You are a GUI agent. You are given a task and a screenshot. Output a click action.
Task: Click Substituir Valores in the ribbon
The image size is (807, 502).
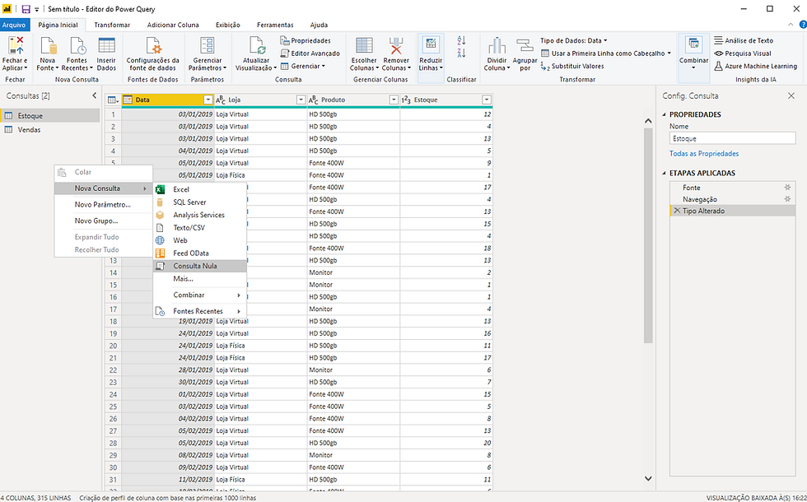click(x=572, y=67)
